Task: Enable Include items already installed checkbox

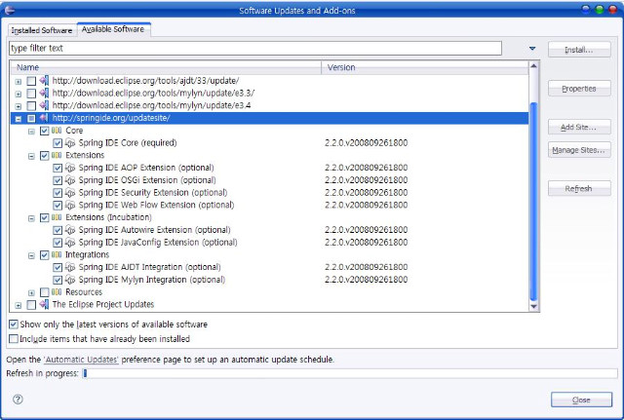Action: tap(14, 339)
